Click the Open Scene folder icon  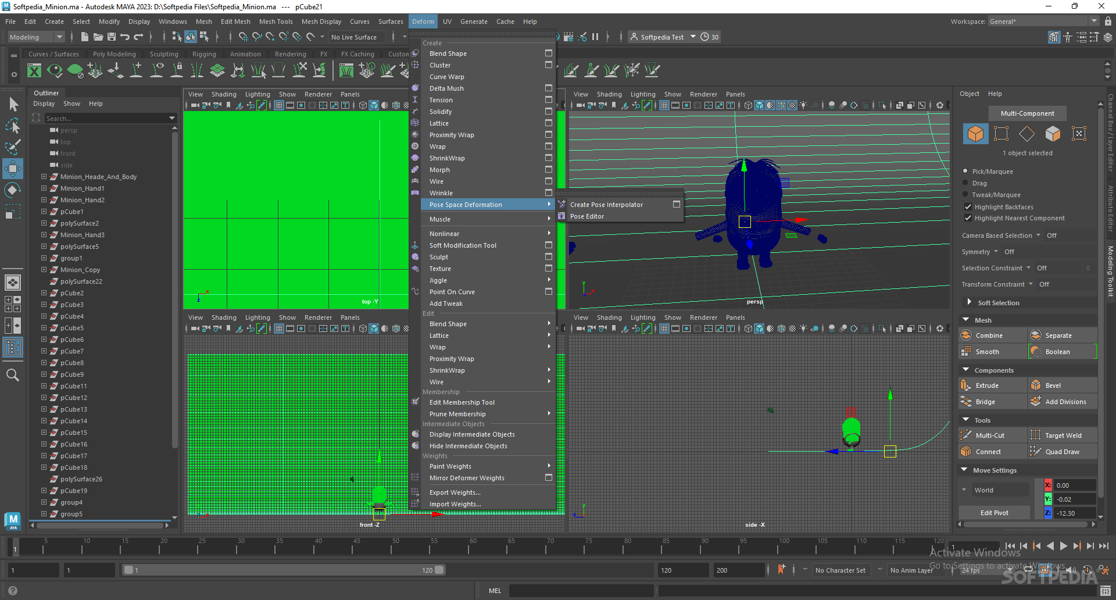pos(98,37)
